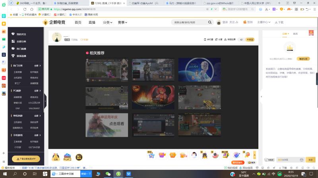Click the streamer avatar picture
Image resolution: width=318 pixels, height=178 pixels.
coord(57,37)
